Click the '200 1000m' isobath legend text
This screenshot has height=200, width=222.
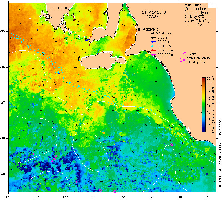tap(59, 8)
